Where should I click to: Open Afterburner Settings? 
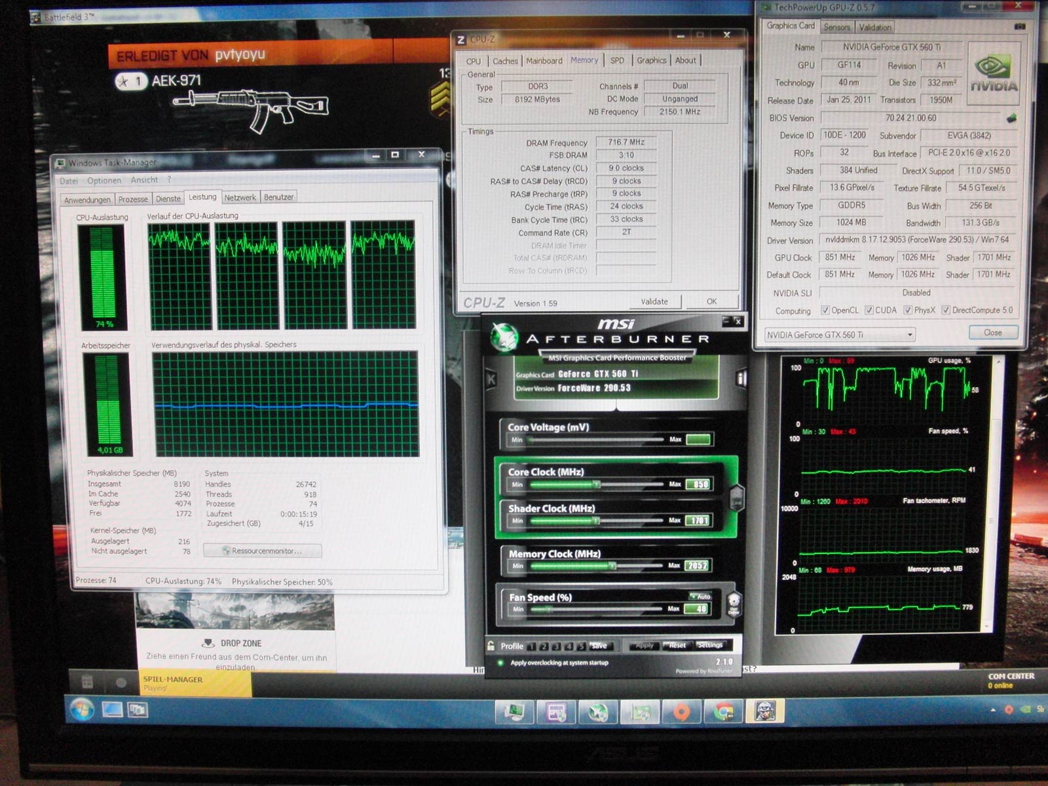[x=710, y=645]
